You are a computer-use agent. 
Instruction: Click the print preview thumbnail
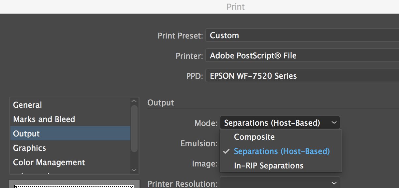pos(74,185)
